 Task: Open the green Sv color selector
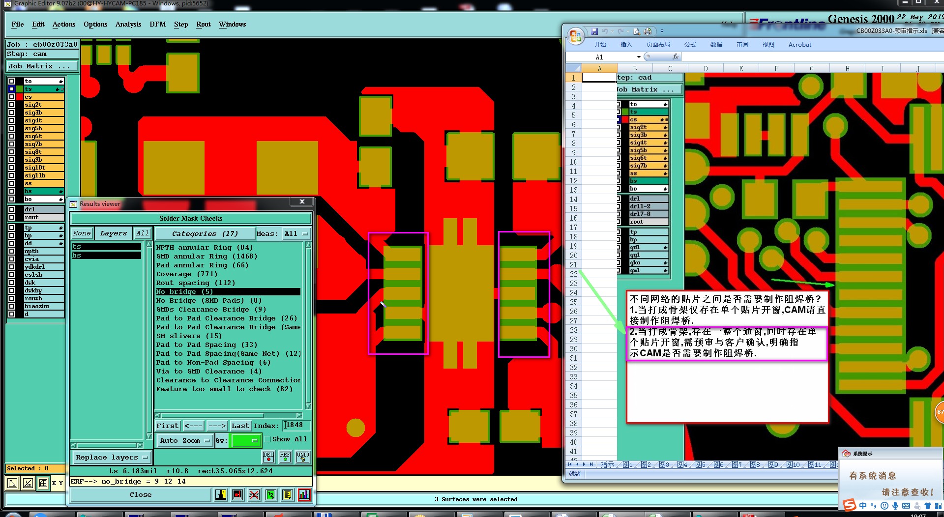point(245,440)
